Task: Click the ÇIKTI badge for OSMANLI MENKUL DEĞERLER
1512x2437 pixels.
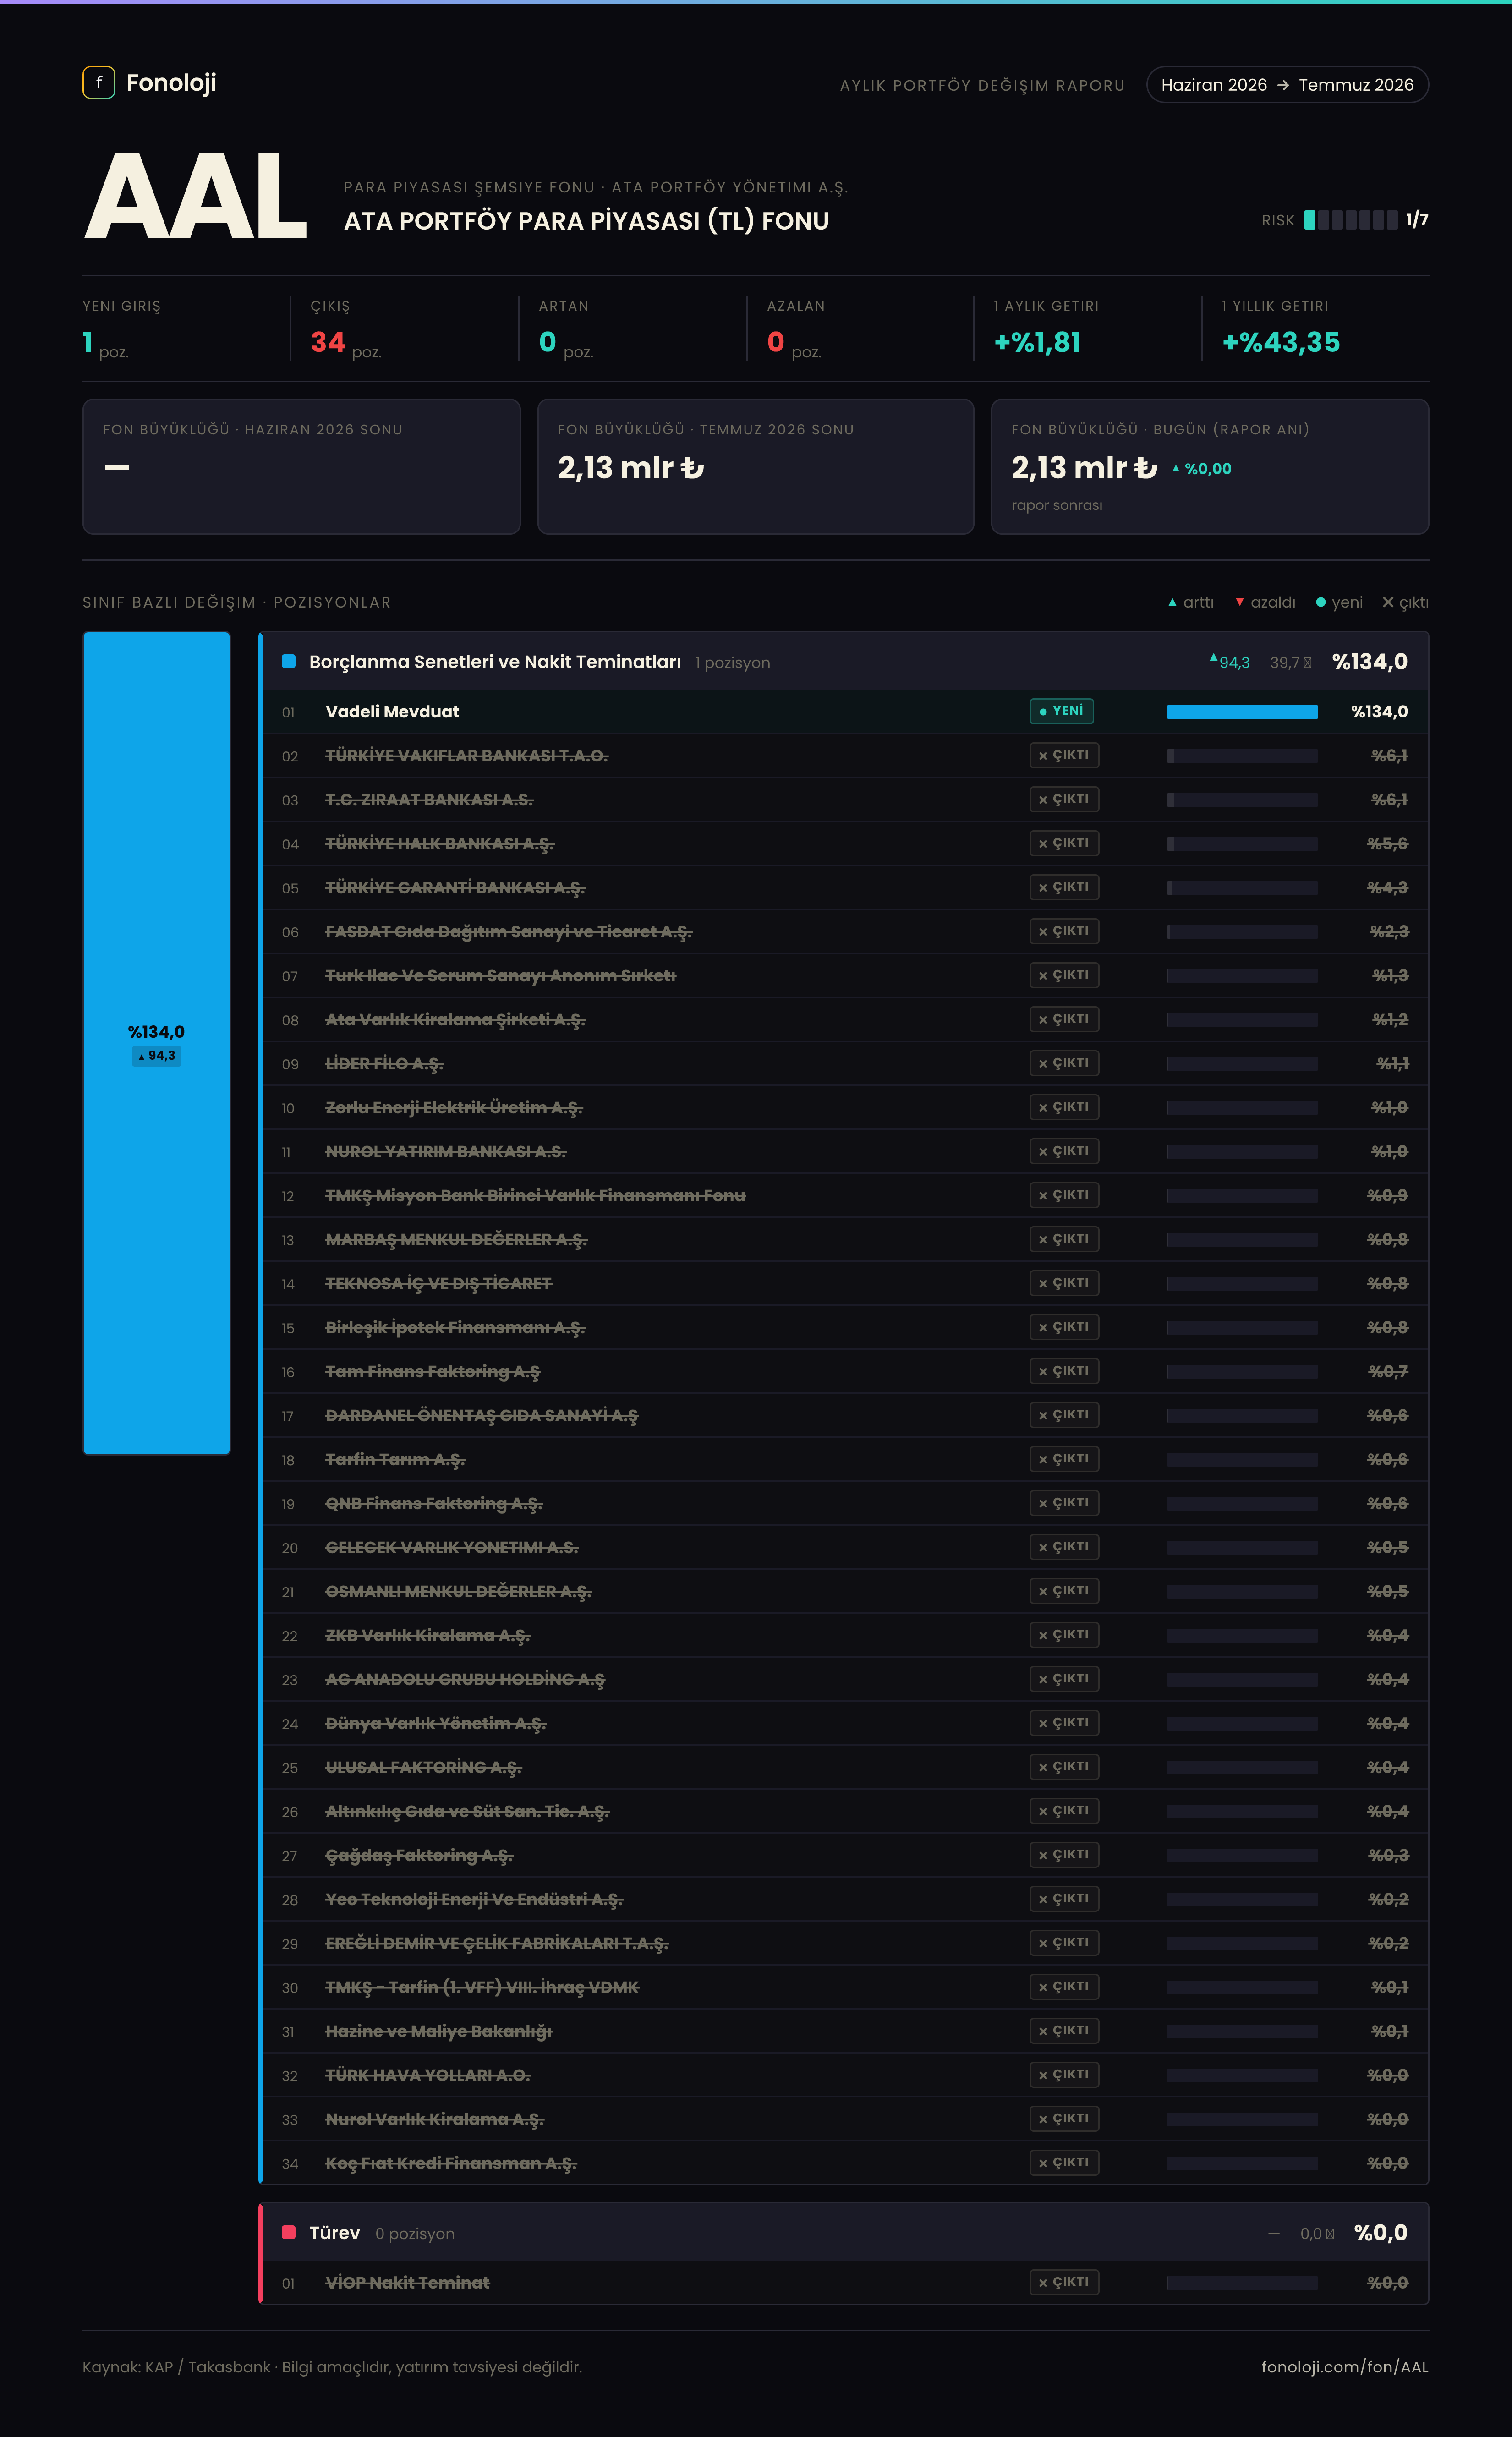Action: pos(1064,1591)
